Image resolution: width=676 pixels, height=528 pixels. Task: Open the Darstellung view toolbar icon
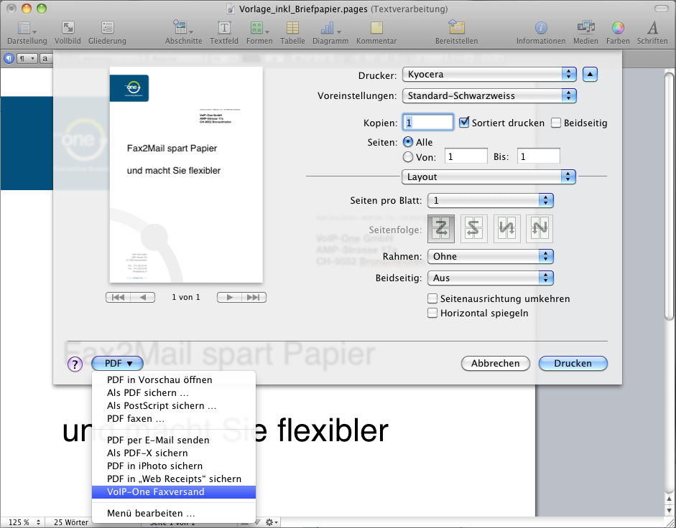coord(27,29)
